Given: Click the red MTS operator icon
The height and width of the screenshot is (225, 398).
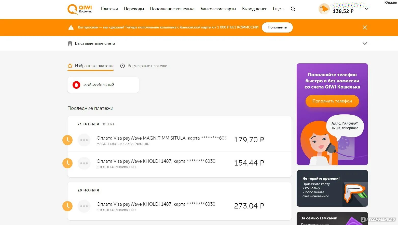Looking at the screenshot, I should tap(76, 85).
